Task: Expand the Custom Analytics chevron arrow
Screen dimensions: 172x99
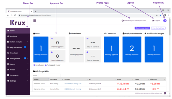Action: [x=28, y=42]
